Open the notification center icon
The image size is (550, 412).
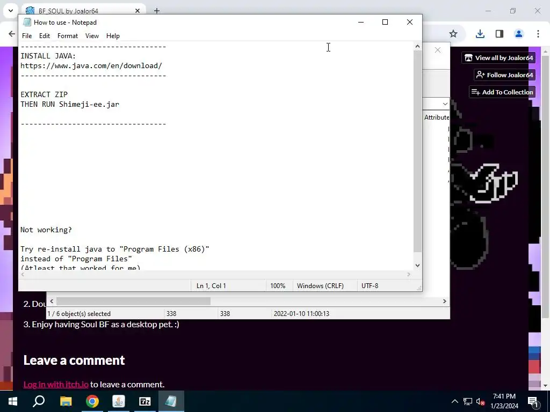tap(533, 401)
